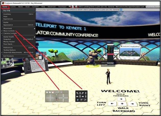Open the Avatar menu
The image size is (161, 116).
pyautogui.click(x=5, y=7)
